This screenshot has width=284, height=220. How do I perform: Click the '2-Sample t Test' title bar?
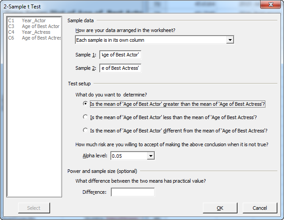pos(133,5)
